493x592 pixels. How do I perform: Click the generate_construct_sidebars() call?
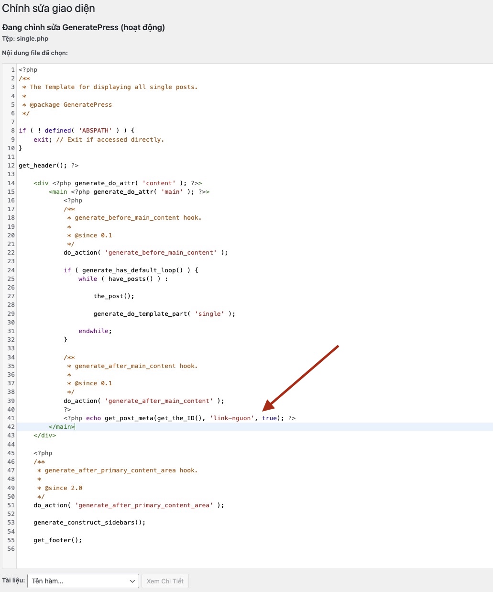click(89, 523)
